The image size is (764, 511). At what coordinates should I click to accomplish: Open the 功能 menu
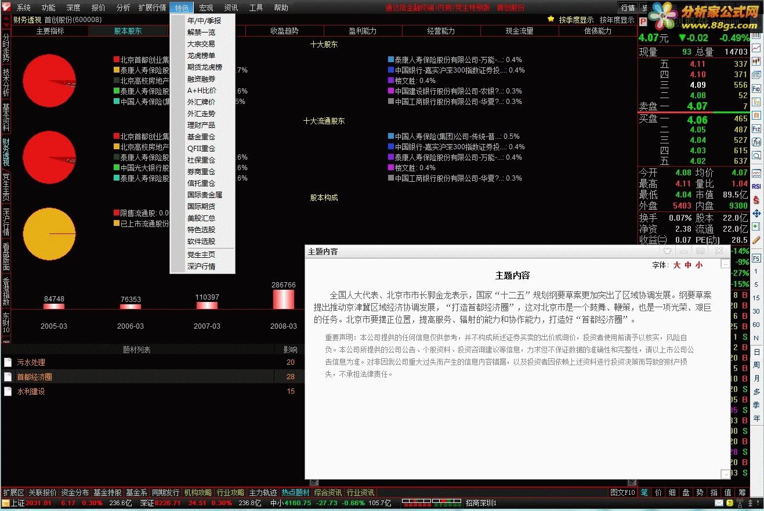point(49,8)
